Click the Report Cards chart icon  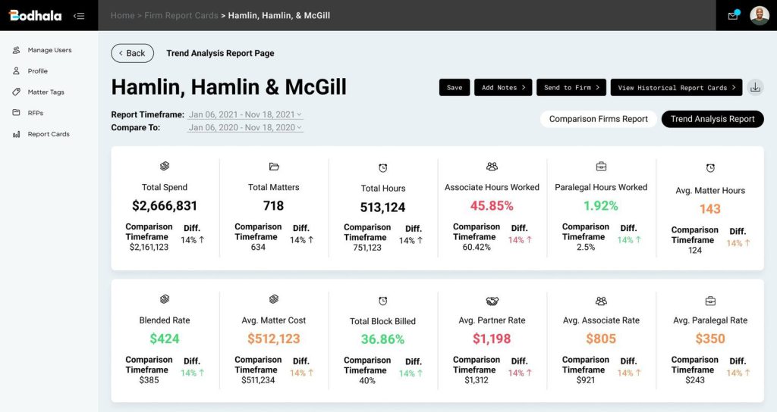[x=17, y=134]
